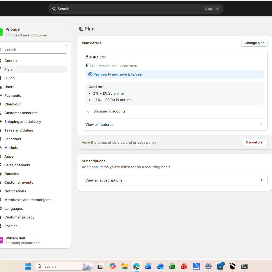The width and height of the screenshot is (272, 272).
Task: Launch File Explorer from the taskbar
Action: (x=125, y=266)
